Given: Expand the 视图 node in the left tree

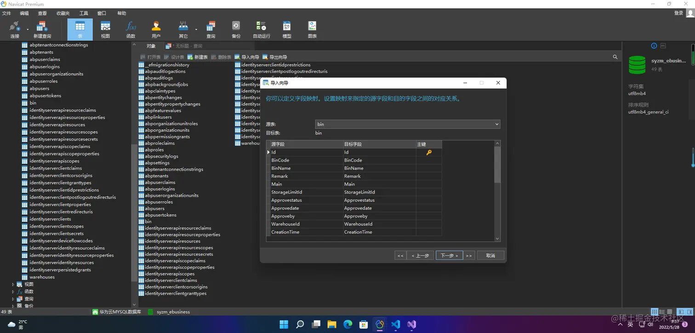Looking at the screenshot, I should click(x=13, y=284).
